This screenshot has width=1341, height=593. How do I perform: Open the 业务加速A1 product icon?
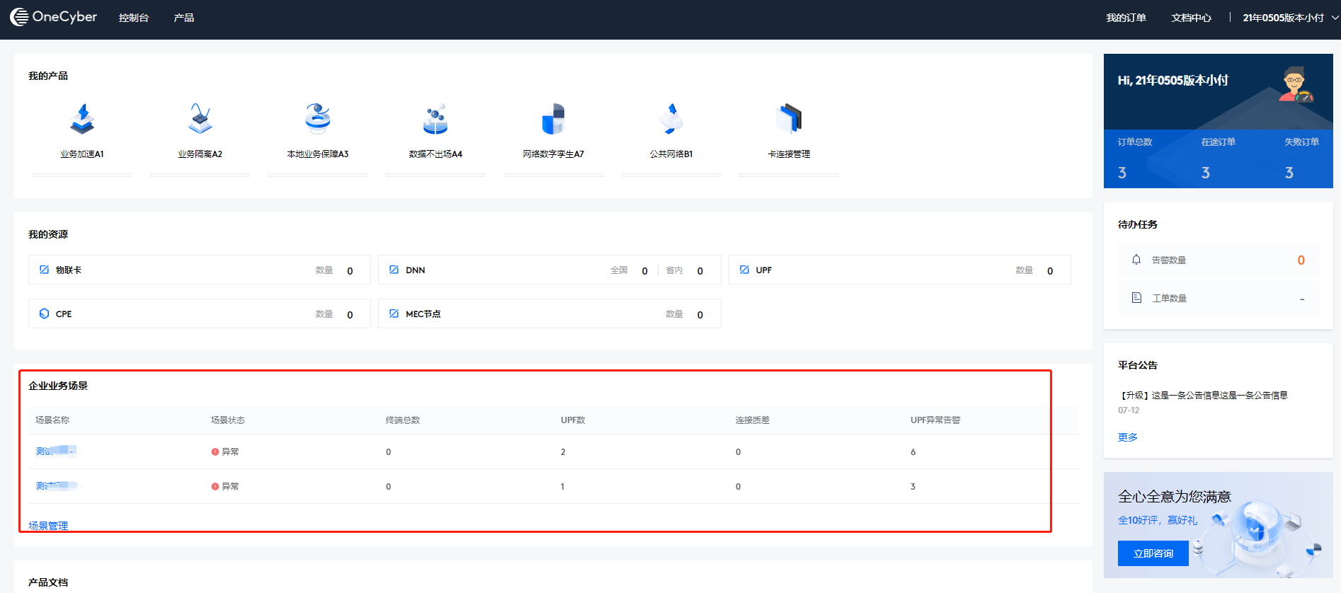[x=82, y=119]
